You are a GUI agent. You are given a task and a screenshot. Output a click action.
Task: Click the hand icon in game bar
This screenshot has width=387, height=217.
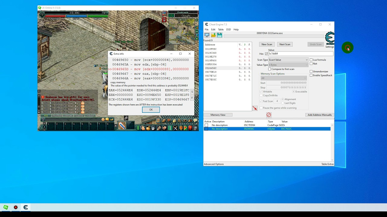143,128
